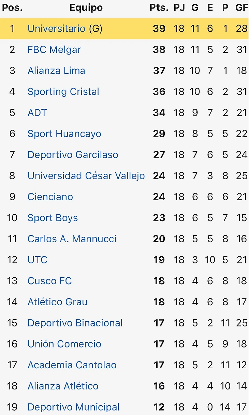Open the Universitario team link
The width and height of the screenshot is (249, 415).
click(56, 28)
